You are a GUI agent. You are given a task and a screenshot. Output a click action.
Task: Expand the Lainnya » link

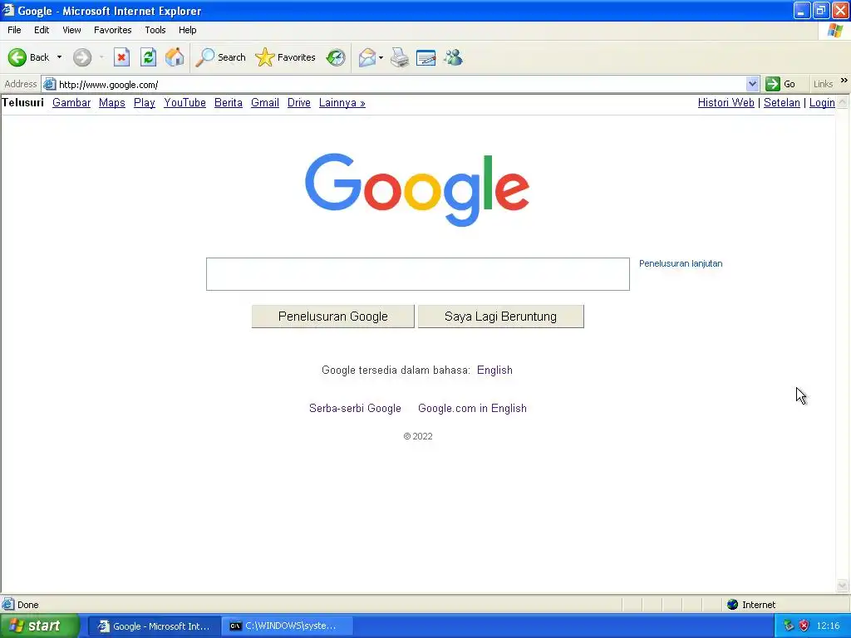(342, 102)
